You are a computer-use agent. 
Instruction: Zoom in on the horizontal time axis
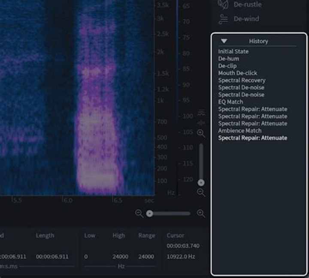click(x=201, y=213)
